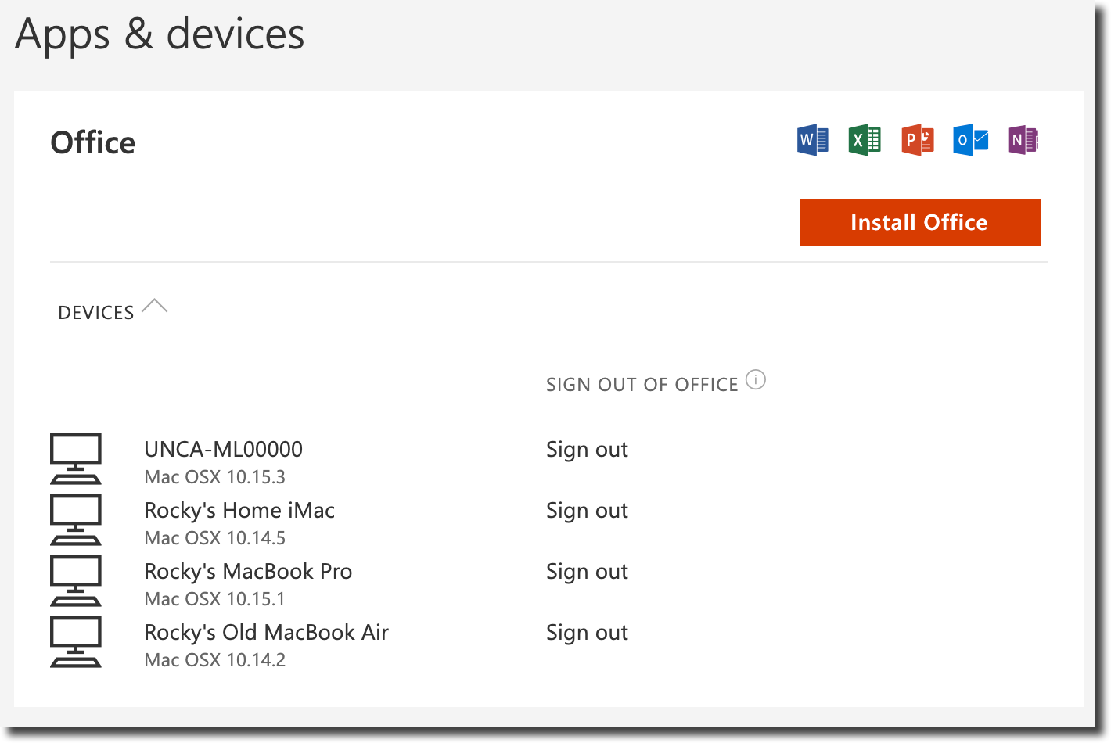The height and width of the screenshot is (743, 1111).
Task: Click the OneNote app icon
Action: click(x=1023, y=140)
